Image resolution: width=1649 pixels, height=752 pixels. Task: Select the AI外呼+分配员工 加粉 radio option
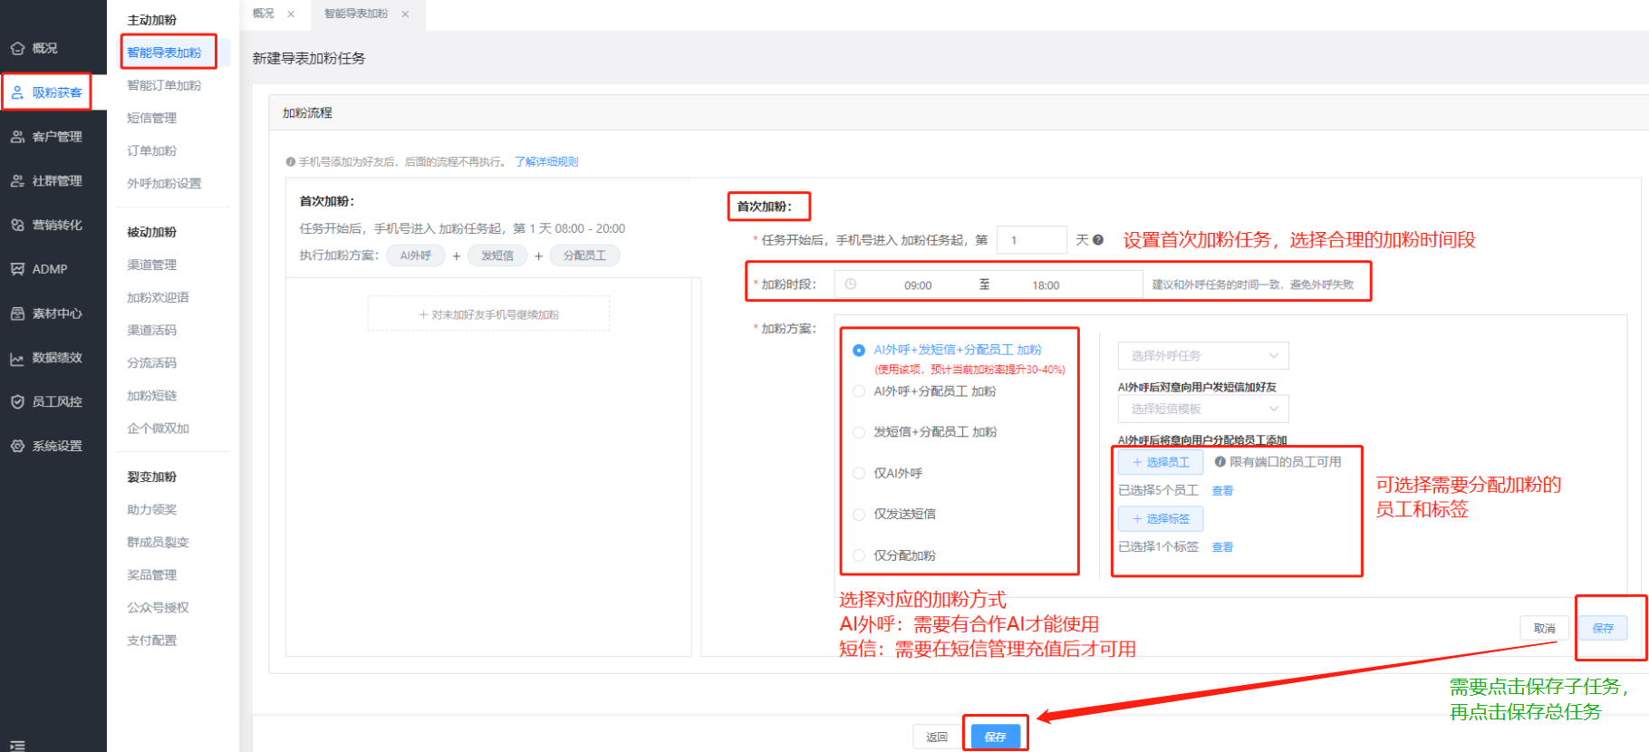pyautogui.click(x=859, y=391)
